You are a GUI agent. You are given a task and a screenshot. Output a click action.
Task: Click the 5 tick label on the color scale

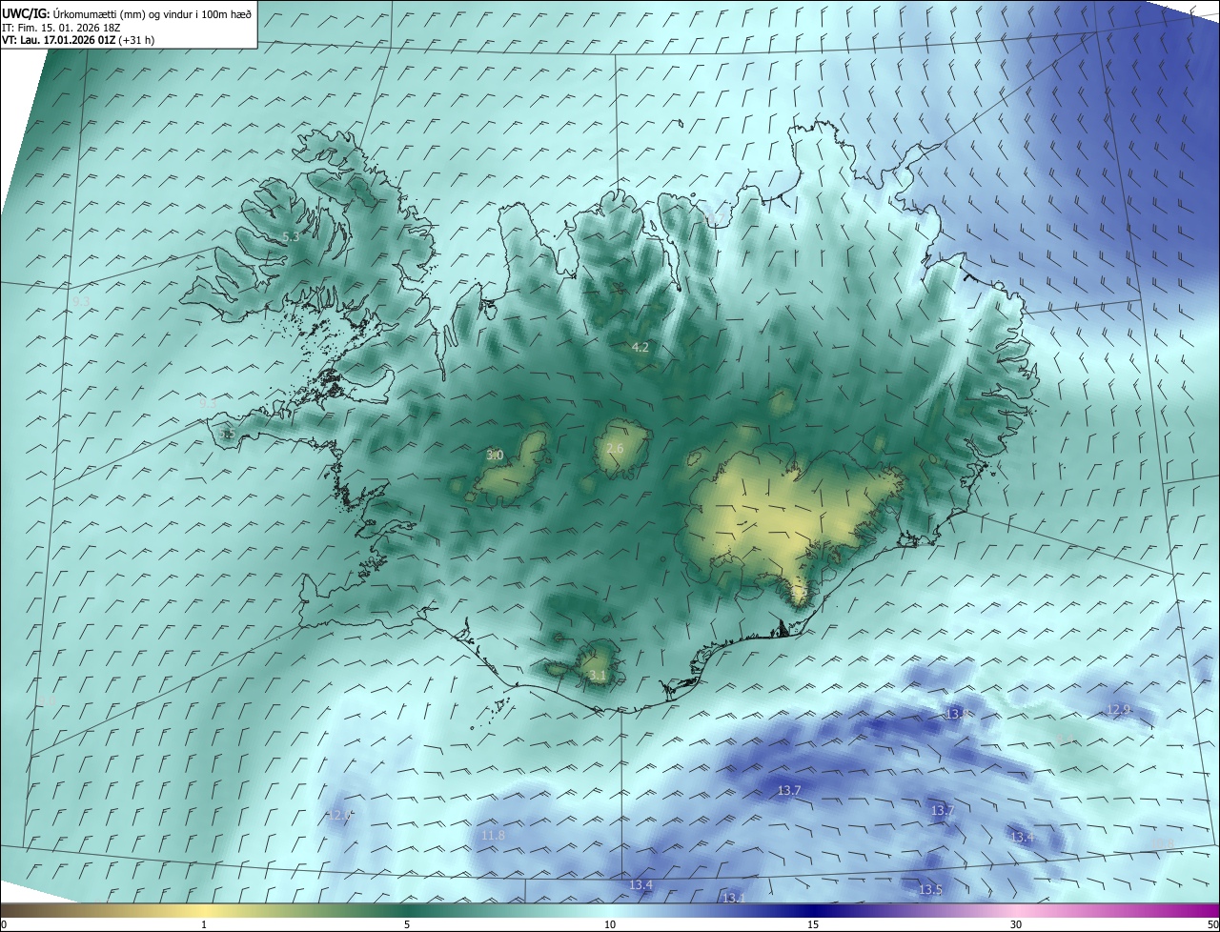(x=407, y=925)
